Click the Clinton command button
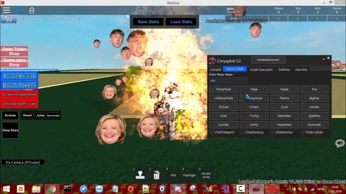346x194 pixels. 254,107
